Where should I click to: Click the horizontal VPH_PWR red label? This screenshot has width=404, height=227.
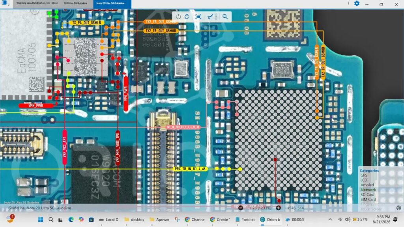(36, 106)
